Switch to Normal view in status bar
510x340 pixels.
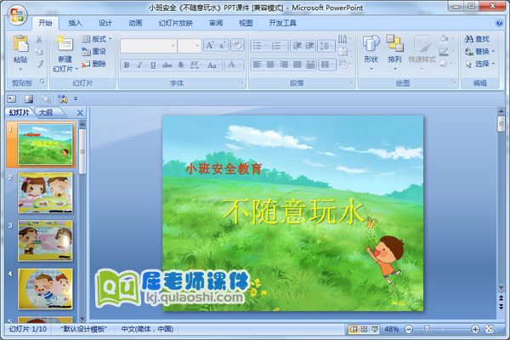[353, 330]
